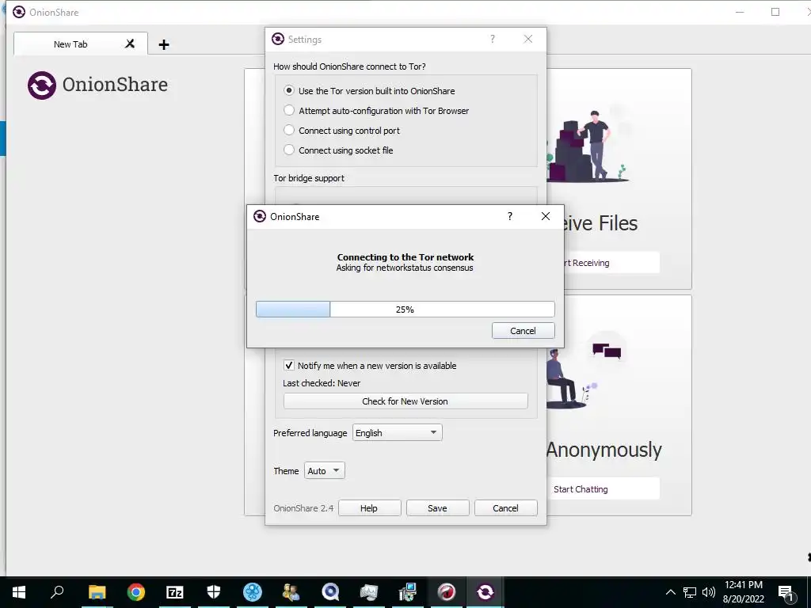Click 'Last checked: Never' text

322,383
